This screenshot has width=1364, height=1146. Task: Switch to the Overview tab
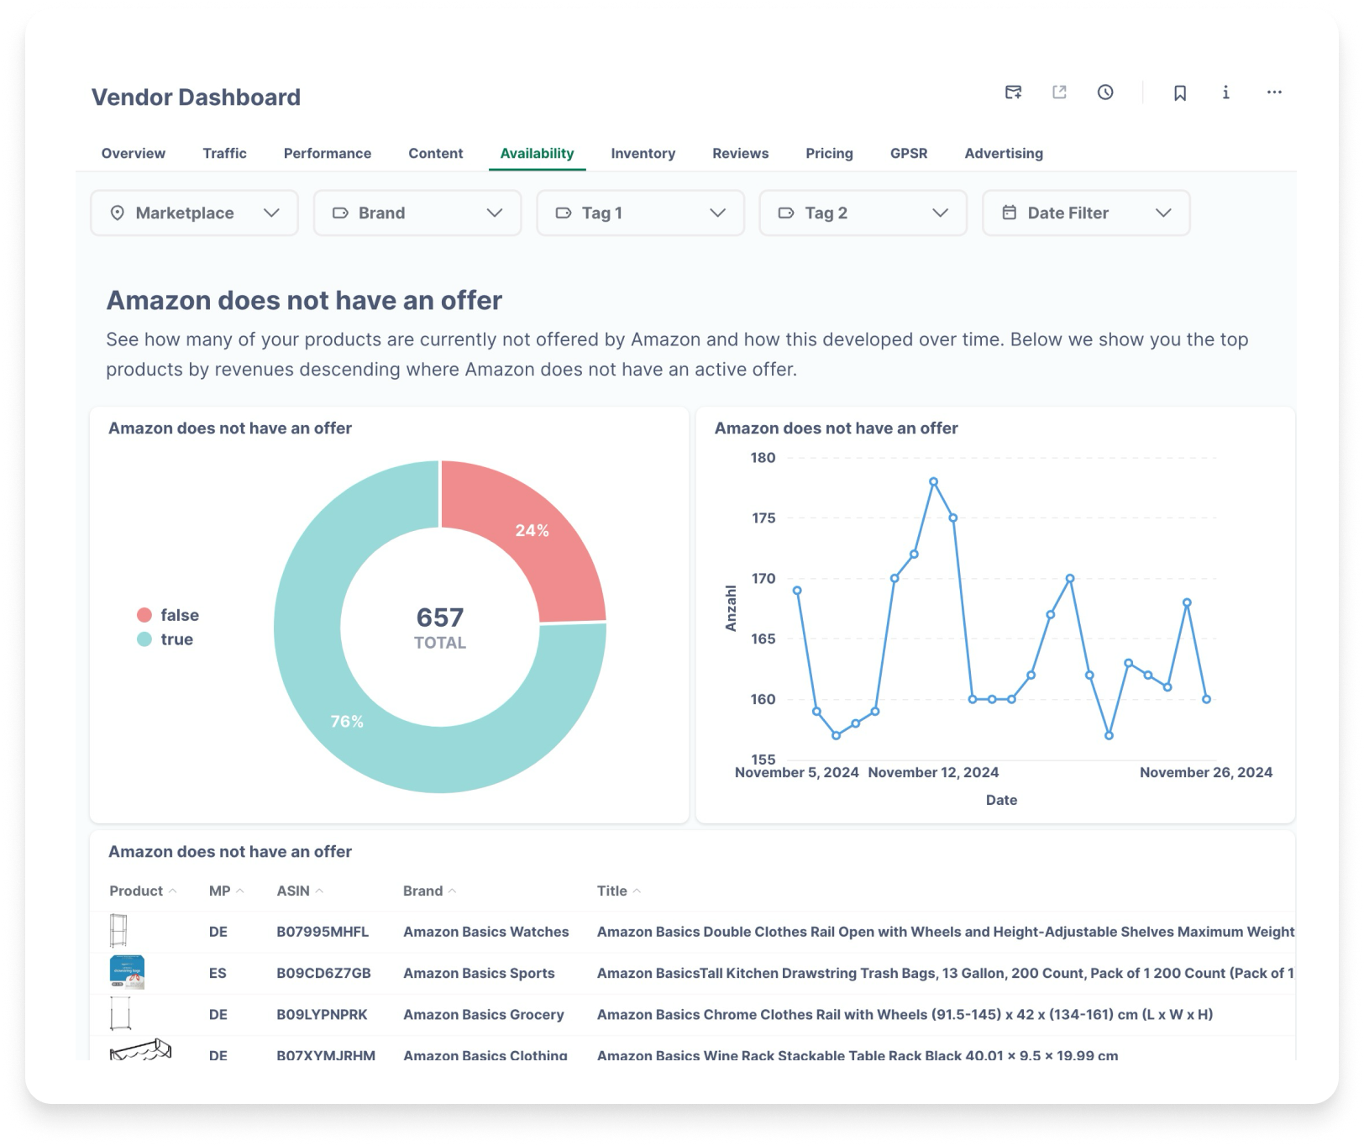coord(134,154)
